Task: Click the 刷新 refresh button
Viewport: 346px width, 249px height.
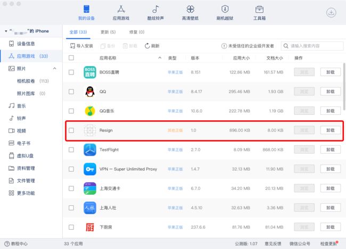Action: click(x=152, y=46)
